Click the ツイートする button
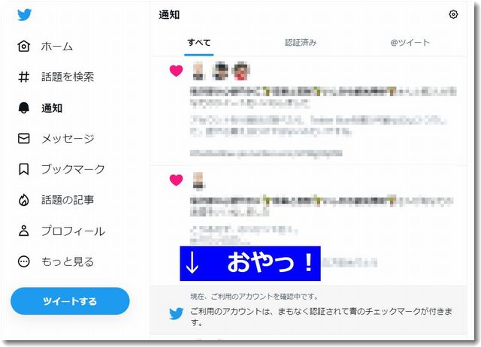Screen dimensions: 481x347 [x=70, y=301]
